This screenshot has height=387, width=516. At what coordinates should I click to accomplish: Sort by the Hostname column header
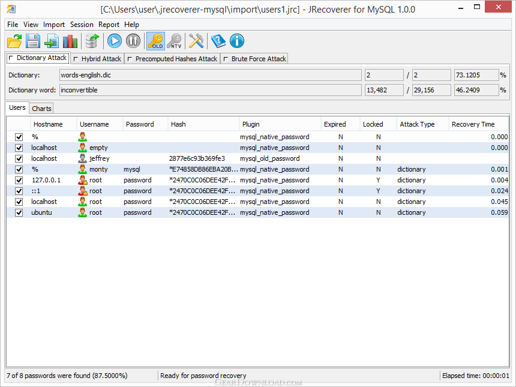(x=53, y=124)
